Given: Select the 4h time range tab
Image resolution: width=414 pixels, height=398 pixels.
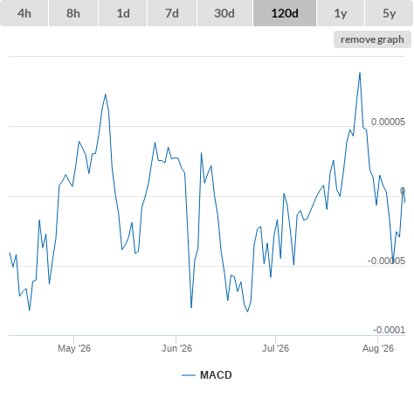Looking at the screenshot, I should click(x=24, y=13).
